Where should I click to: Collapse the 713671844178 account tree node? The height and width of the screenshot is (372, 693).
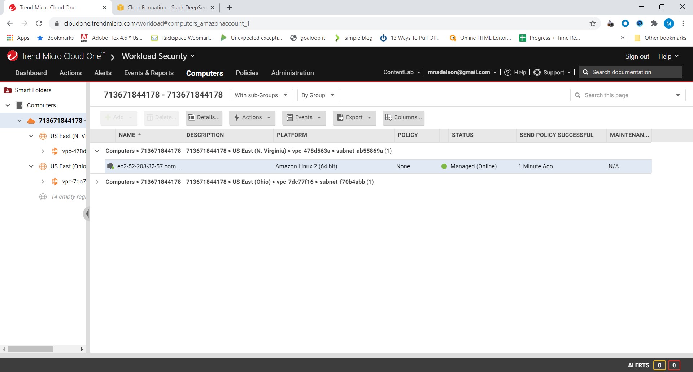point(19,121)
